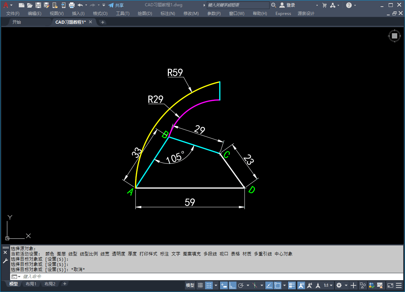Viewport: 405px width, 292px height.
Task: Open the 工具(T) menu
Action: point(123,14)
